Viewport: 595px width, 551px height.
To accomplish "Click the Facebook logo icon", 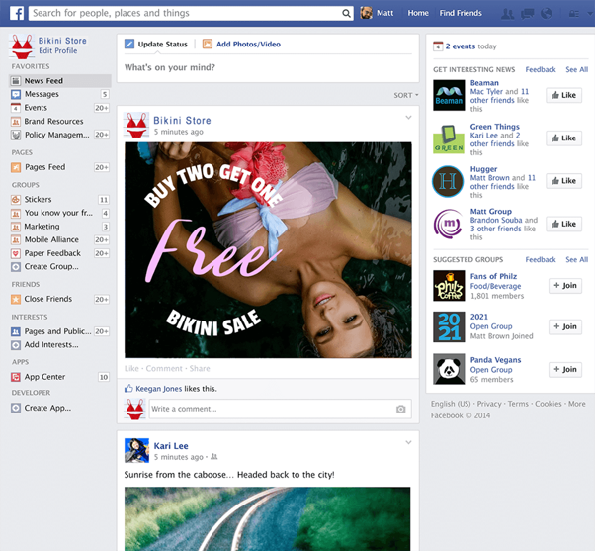I will (17, 13).
